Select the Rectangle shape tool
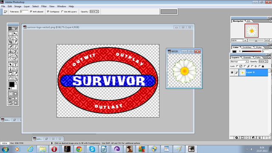Screen dimensions: 272x153 click(15, 69)
